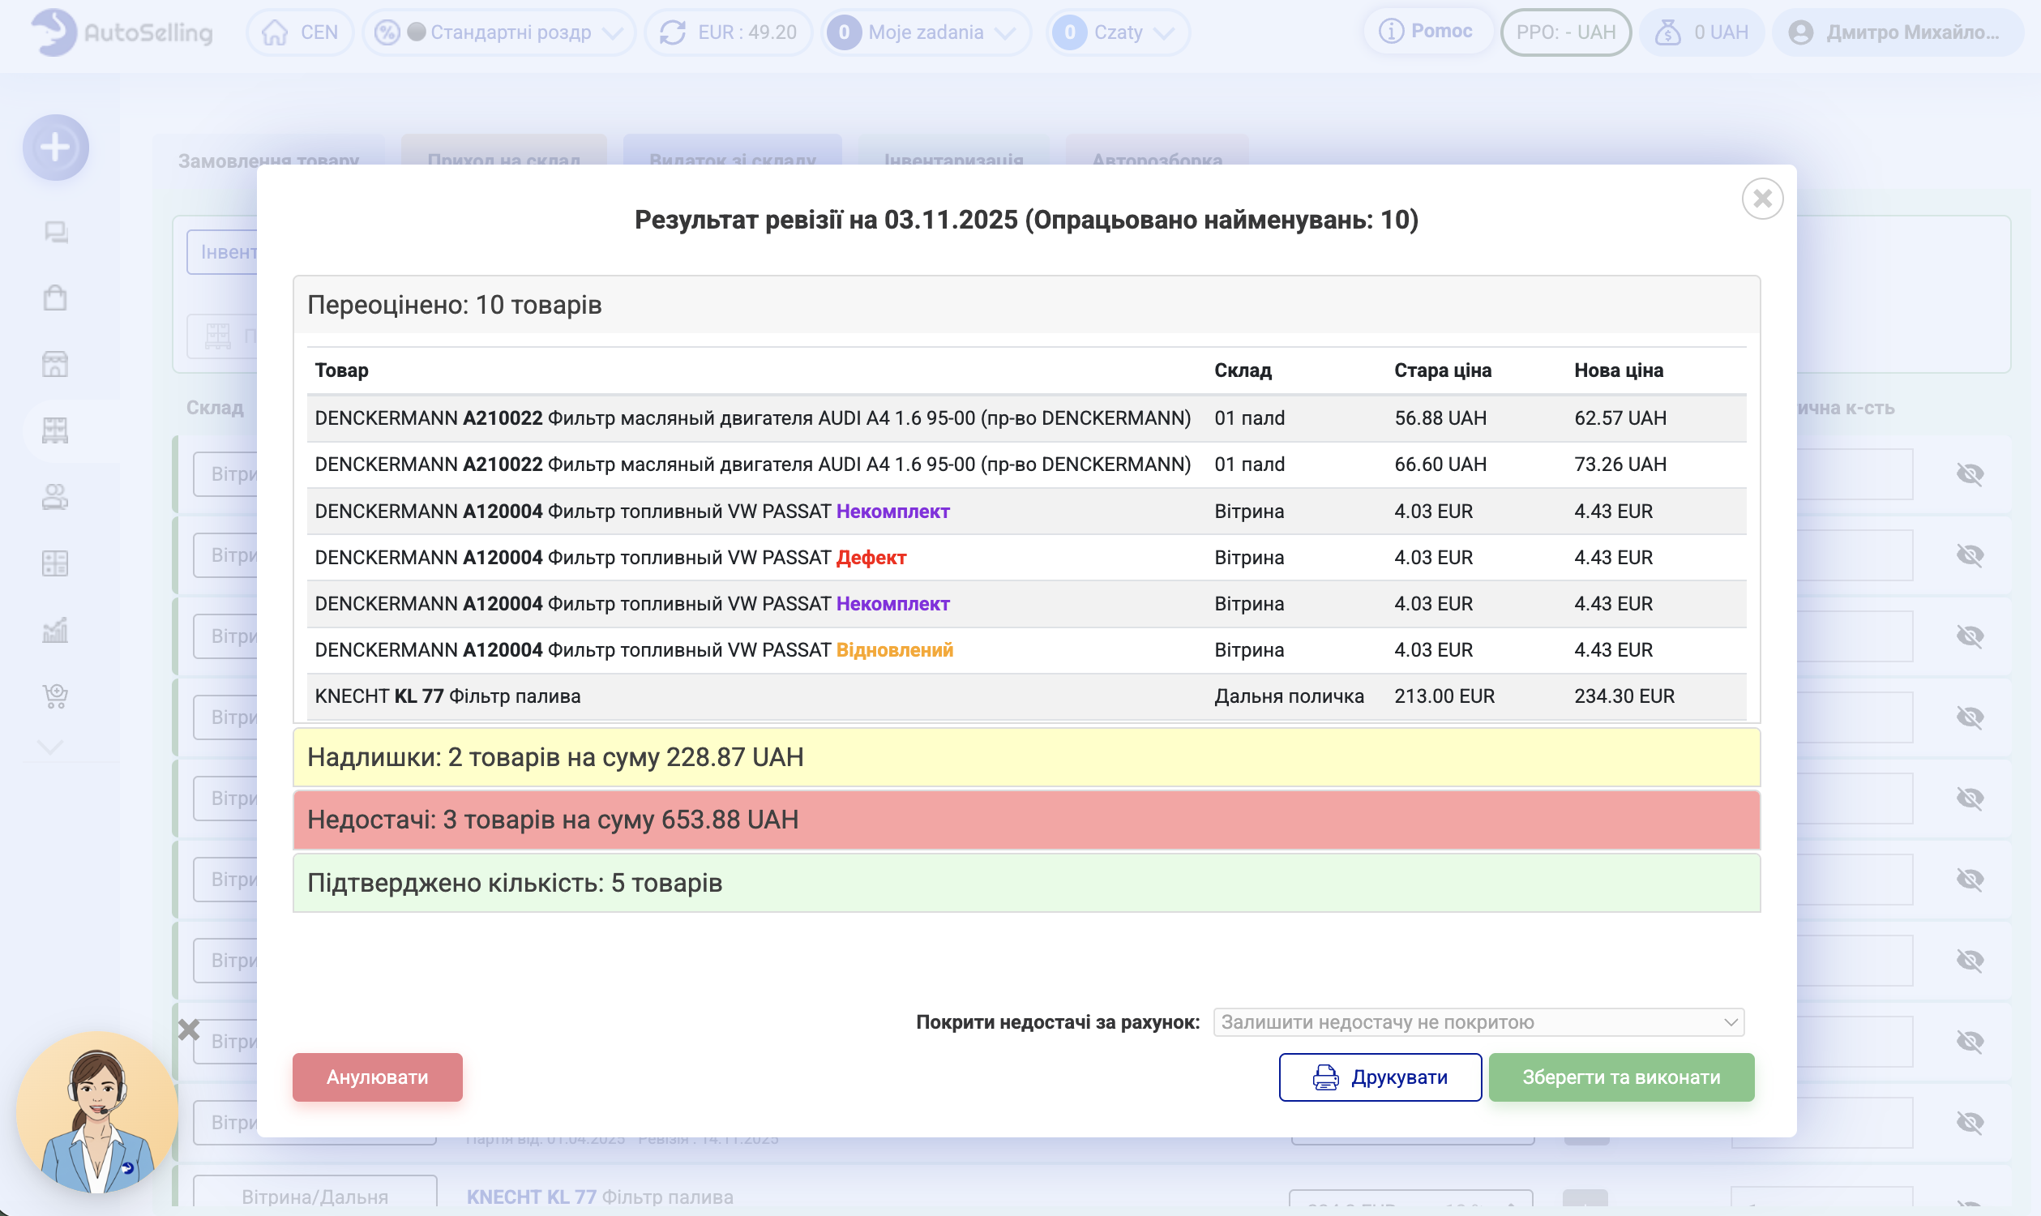Click the red Анулювати button
The image size is (2041, 1216).
377,1077
